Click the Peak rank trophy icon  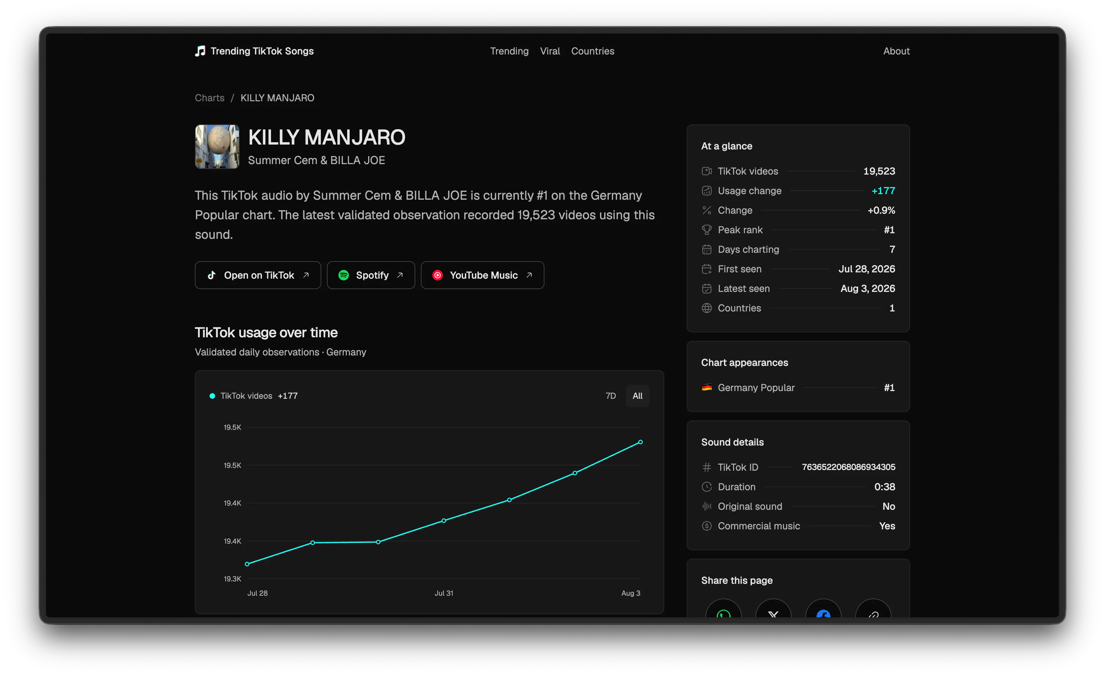click(x=706, y=230)
